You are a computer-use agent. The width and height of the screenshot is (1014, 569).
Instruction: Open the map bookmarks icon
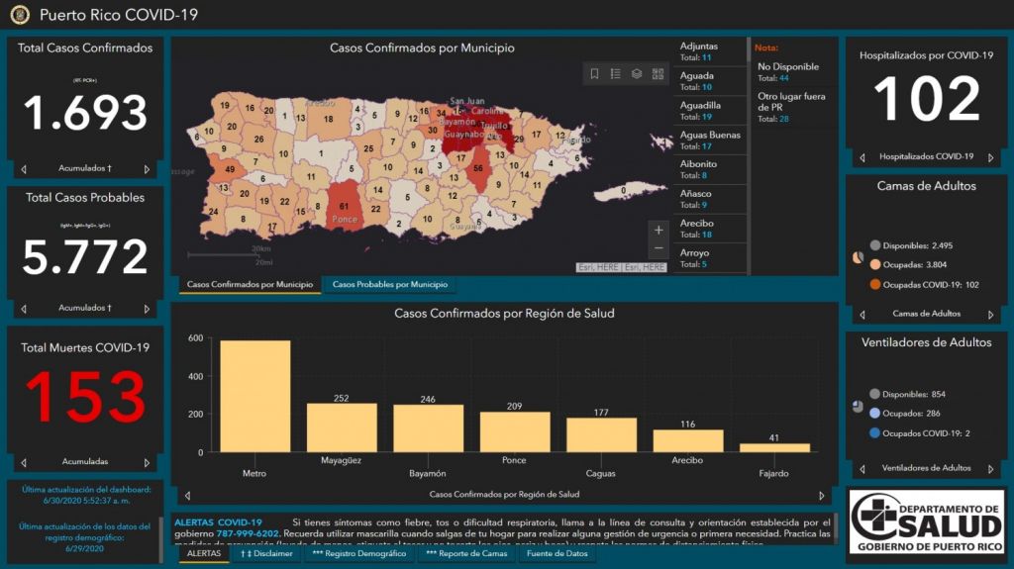click(x=594, y=74)
